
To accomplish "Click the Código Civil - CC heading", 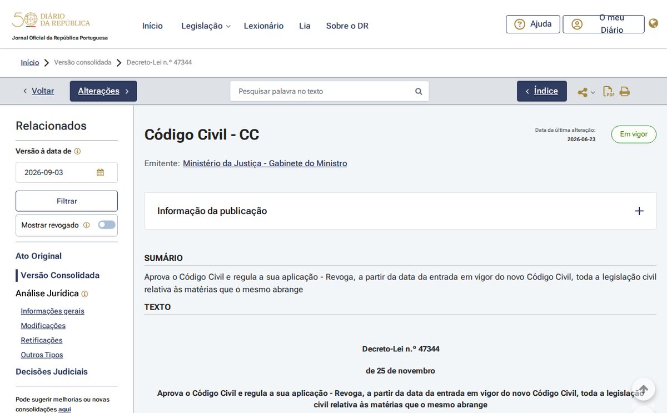I will click(202, 135).
